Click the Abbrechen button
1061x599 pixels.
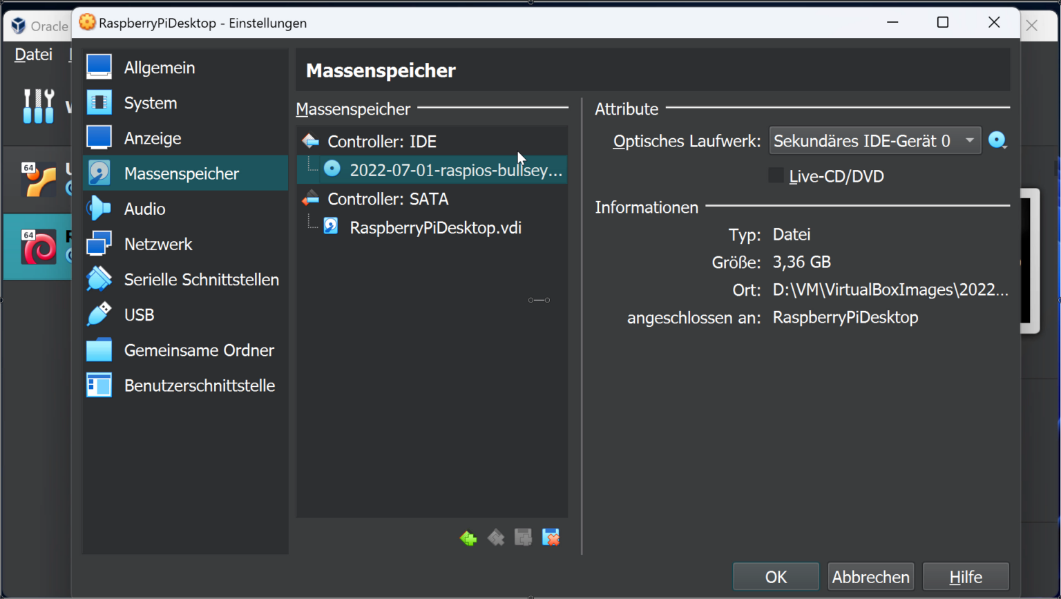click(870, 577)
